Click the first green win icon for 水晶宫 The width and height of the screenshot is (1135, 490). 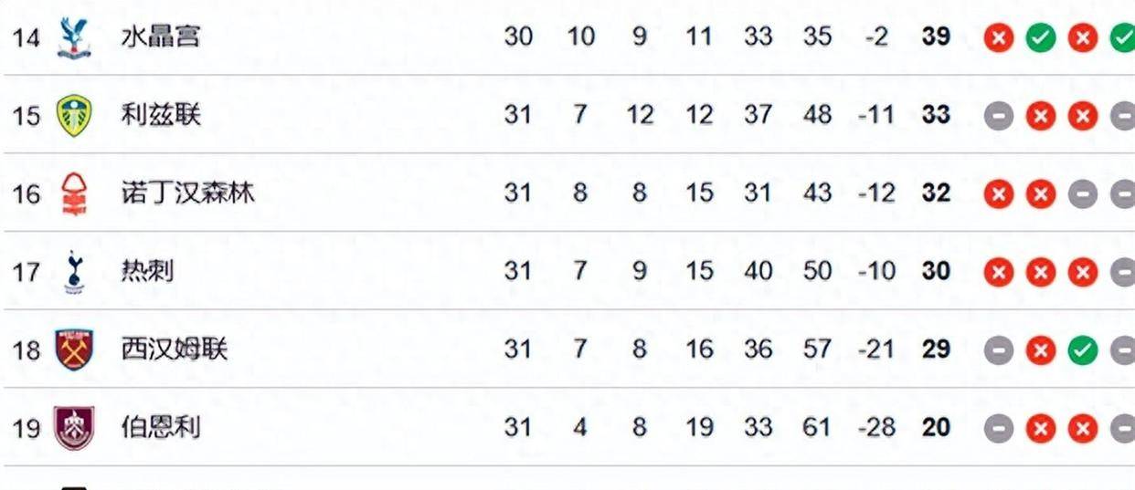[x=1040, y=37]
